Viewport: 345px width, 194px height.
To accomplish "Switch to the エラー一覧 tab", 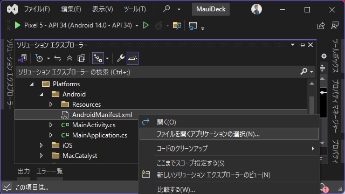I will pyautogui.click(x=50, y=171).
